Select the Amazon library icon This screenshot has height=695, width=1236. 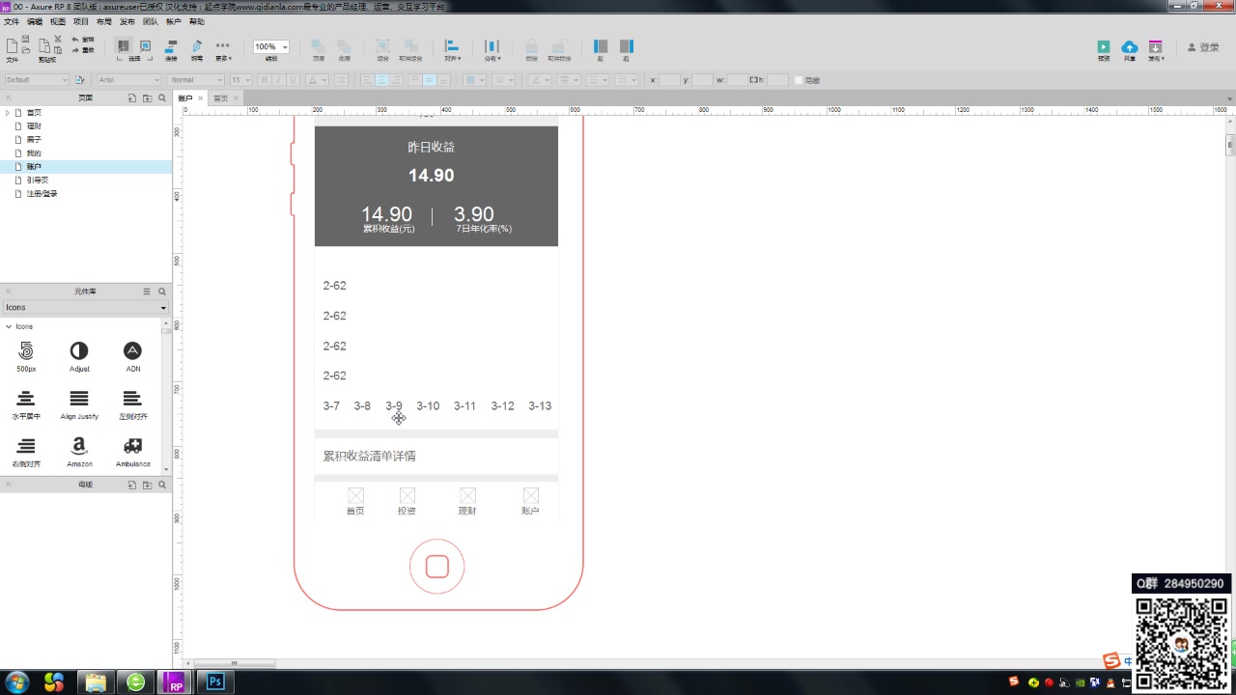pos(79,452)
